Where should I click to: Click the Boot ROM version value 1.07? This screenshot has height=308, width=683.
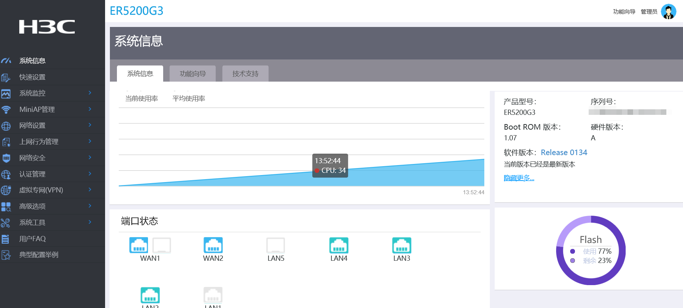(x=510, y=138)
